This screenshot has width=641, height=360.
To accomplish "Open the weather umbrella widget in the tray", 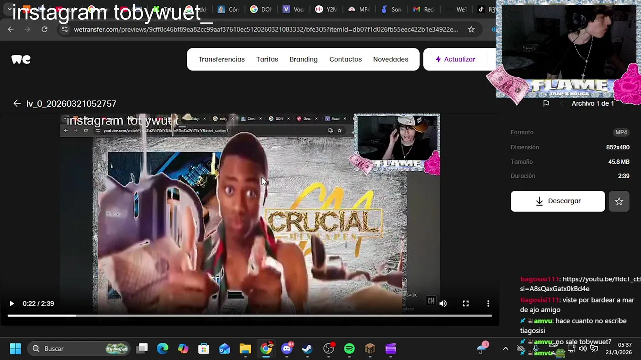I will click(x=483, y=348).
